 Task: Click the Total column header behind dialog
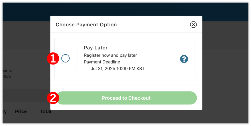[46, 112]
